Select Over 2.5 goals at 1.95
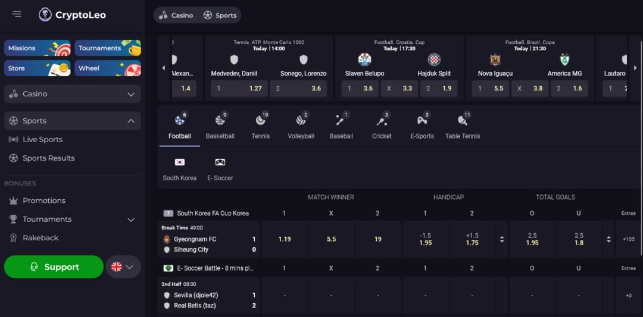The width and height of the screenshot is (643, 317). 532,239
